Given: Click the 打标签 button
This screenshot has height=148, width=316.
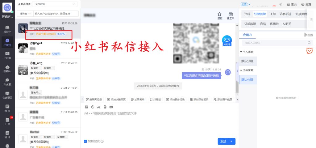Looking at the screenshot, I should [156, 99].
